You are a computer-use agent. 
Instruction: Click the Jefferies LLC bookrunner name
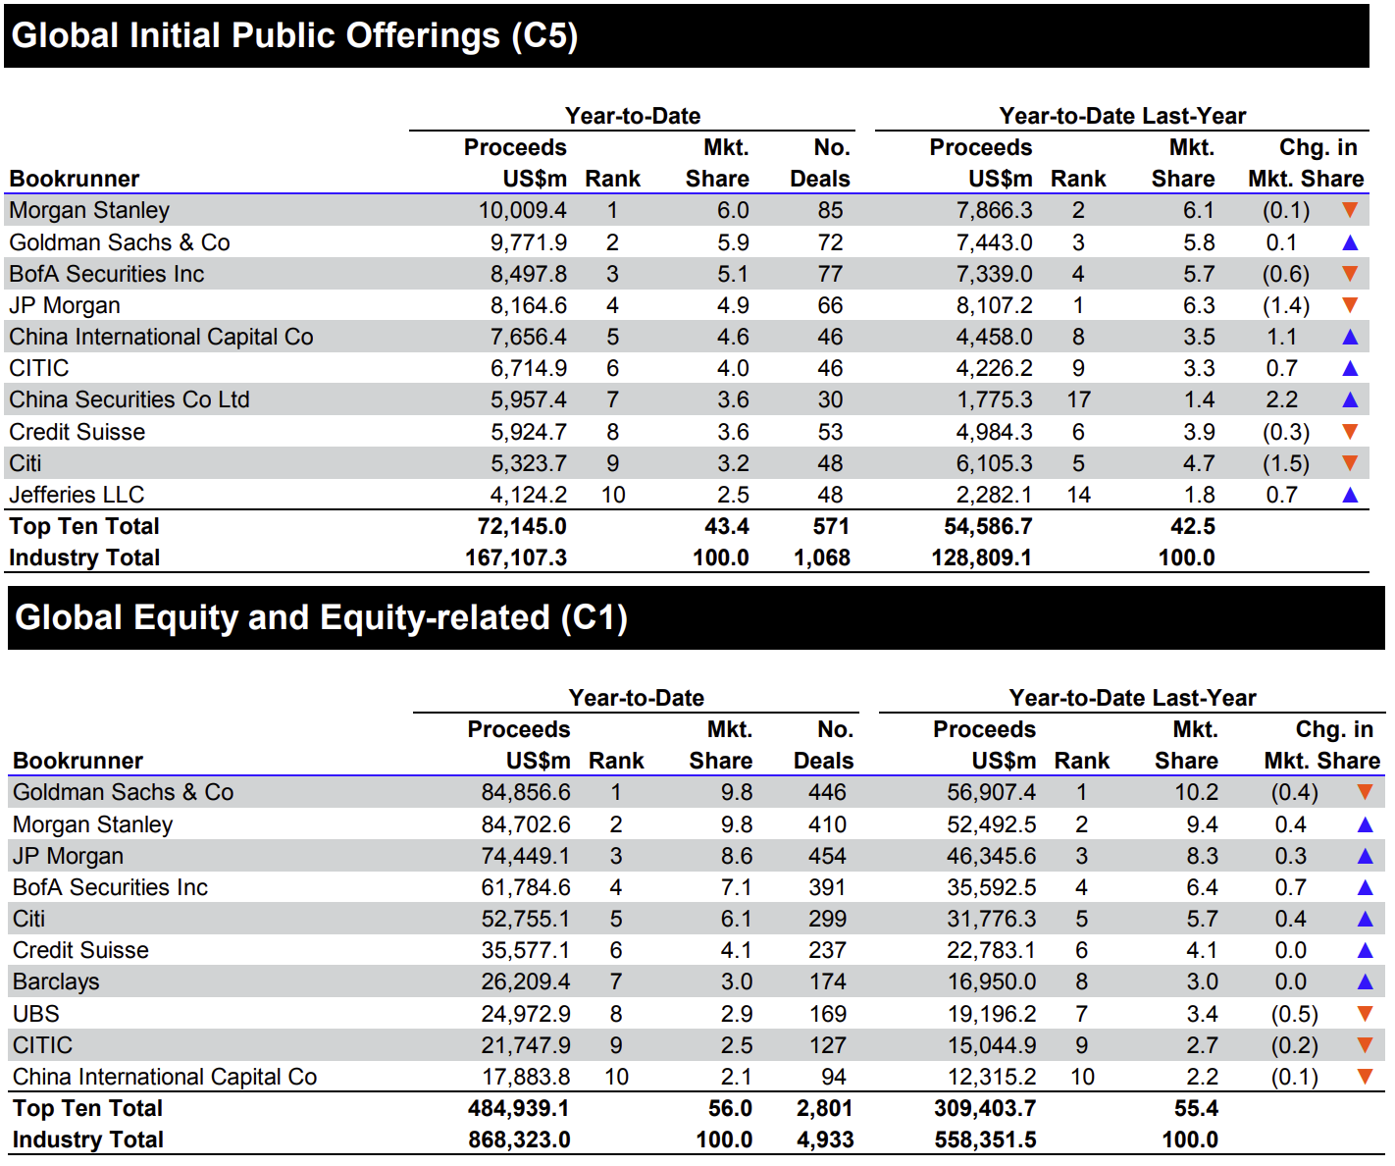pos(77,495)
